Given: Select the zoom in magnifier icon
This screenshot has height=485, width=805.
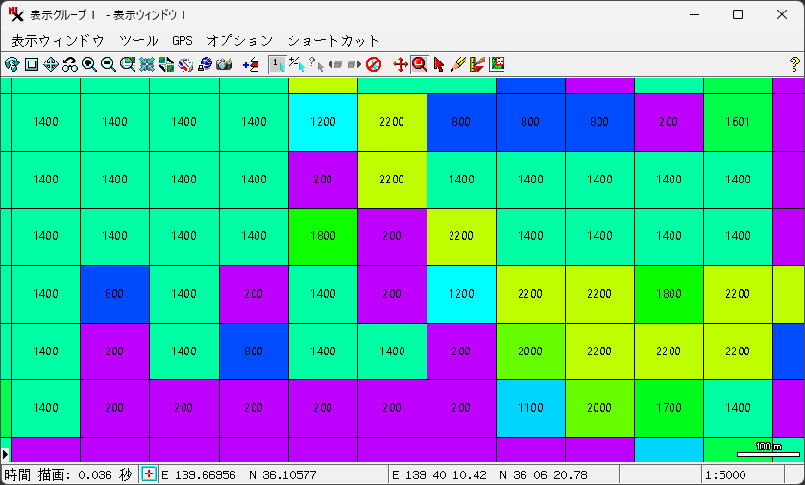Looking at the screenshot, I should 89,64.
